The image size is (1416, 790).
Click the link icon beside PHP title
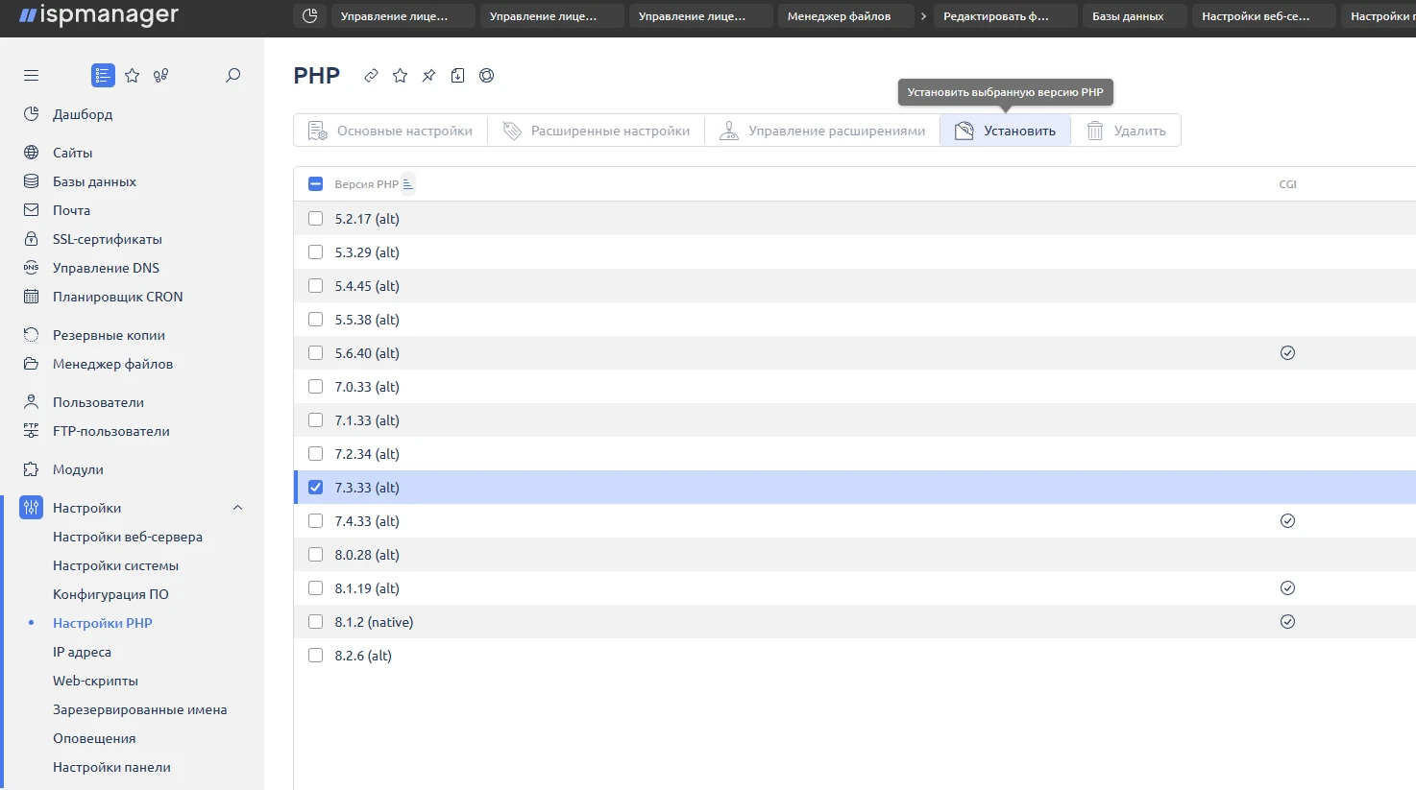(371, 76)
